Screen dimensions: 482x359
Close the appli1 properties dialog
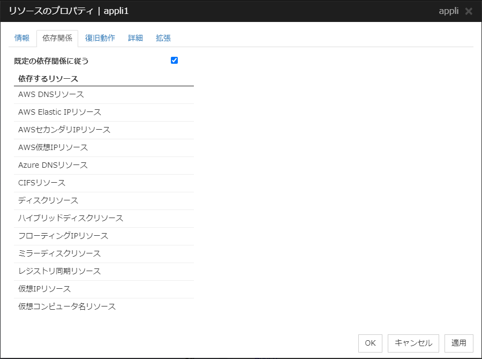click(470, 11)
